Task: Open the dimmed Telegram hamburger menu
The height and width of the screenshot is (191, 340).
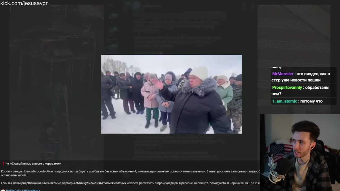Action: click(x=112, y=6)
